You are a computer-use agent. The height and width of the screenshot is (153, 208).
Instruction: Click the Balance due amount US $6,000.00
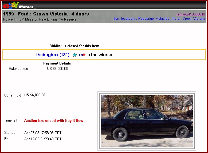click(x=57, y=69)
